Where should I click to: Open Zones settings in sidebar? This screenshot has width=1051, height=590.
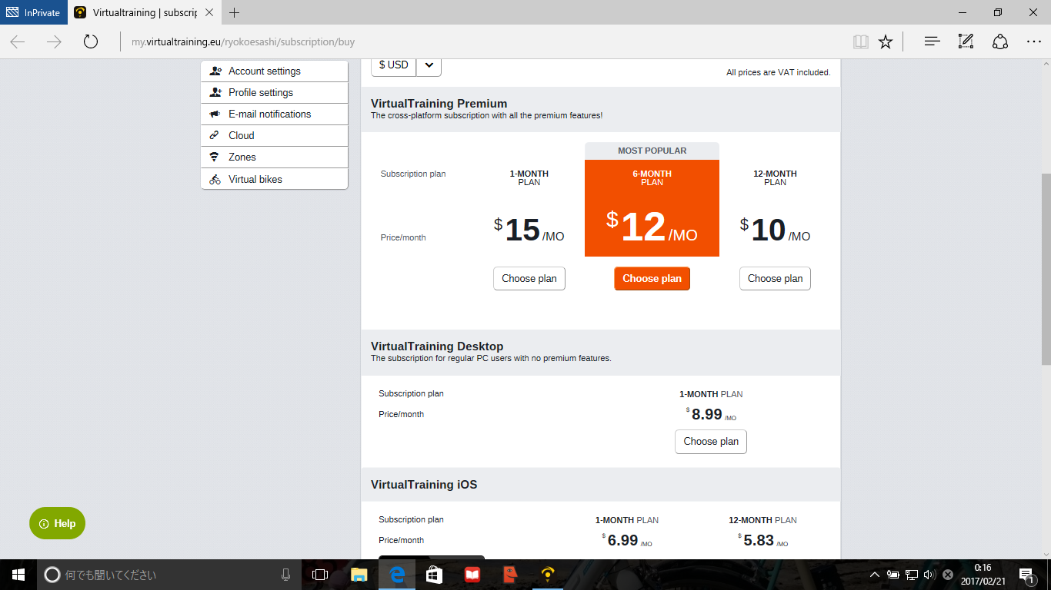(x=275, y=157)
